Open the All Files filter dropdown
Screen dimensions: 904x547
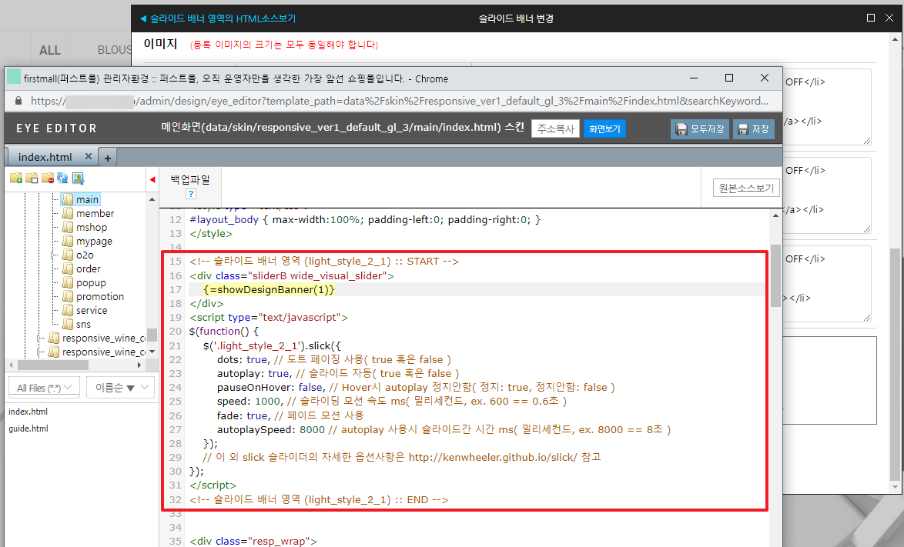(44, 388)
